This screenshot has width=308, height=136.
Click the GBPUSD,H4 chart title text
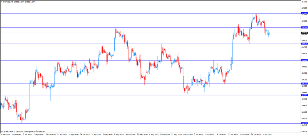click(x=8, y=2)
